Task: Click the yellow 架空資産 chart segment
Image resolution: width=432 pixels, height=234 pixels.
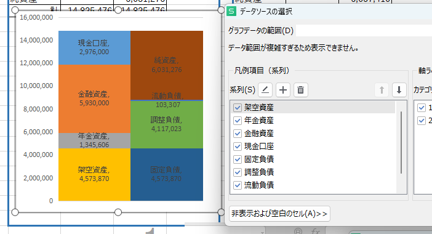Action: pyautogui.click(x=94, y=174)
